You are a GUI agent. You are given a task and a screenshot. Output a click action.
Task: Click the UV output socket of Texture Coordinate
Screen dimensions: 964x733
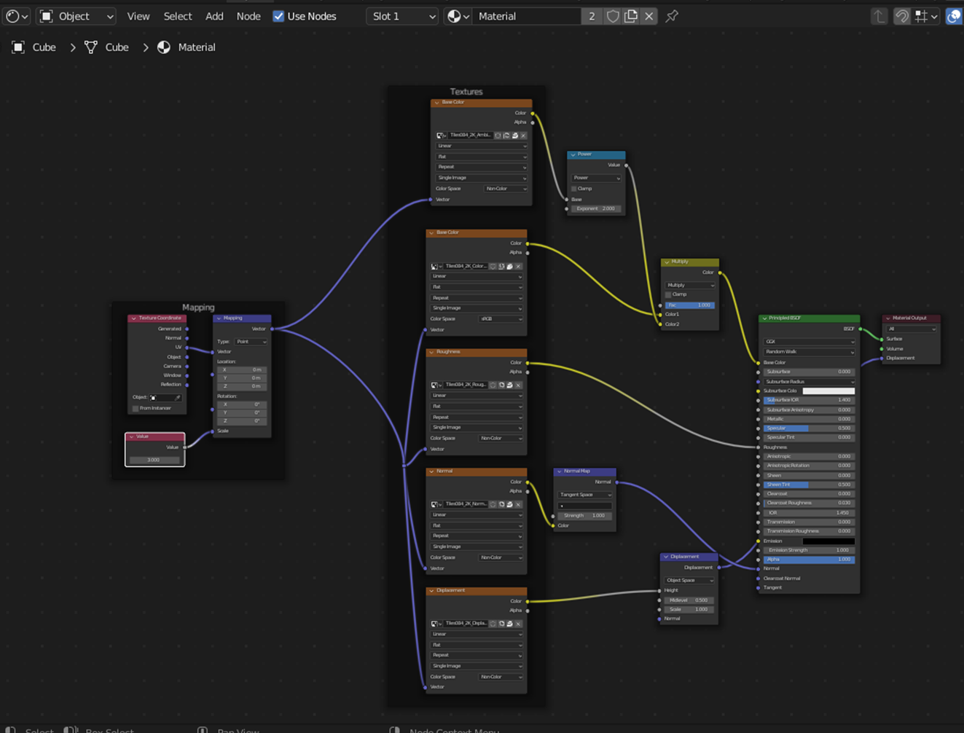187,348
